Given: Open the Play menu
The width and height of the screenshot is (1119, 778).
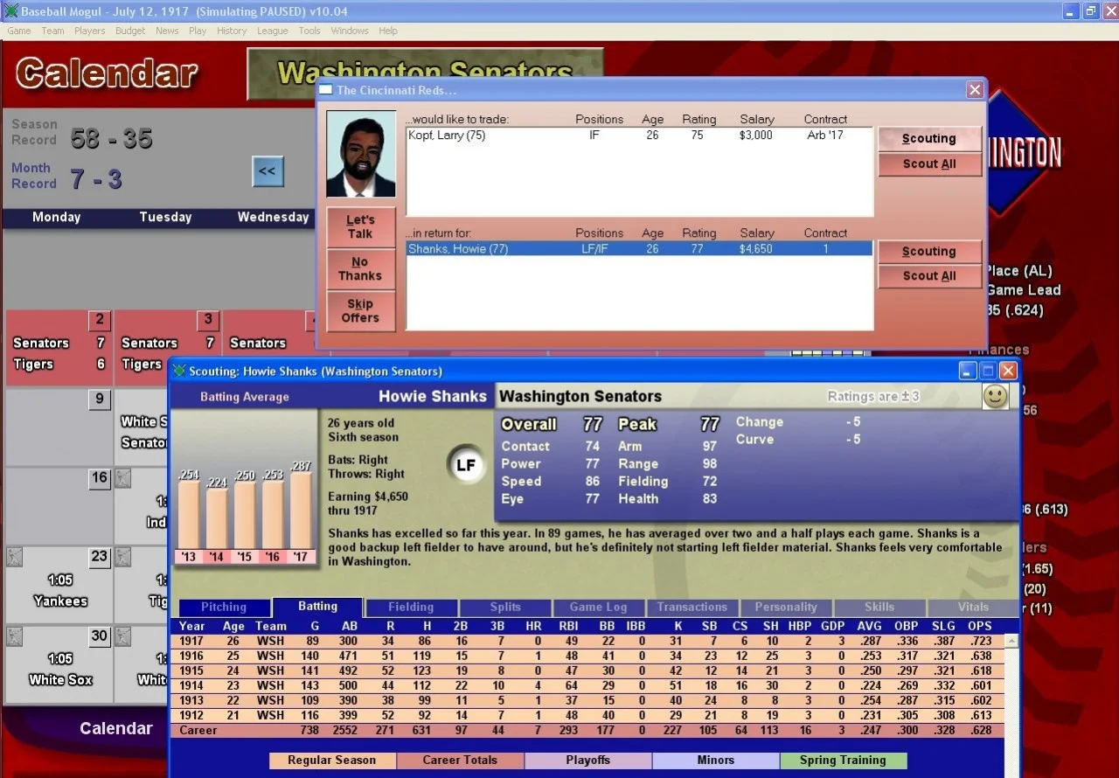Looking at the screenshot, I should [198, 31].
